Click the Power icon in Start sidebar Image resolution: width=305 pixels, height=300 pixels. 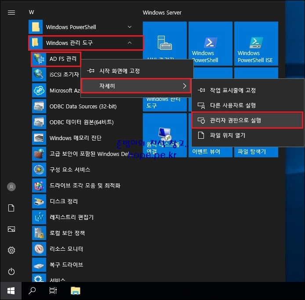coord(11,271)
